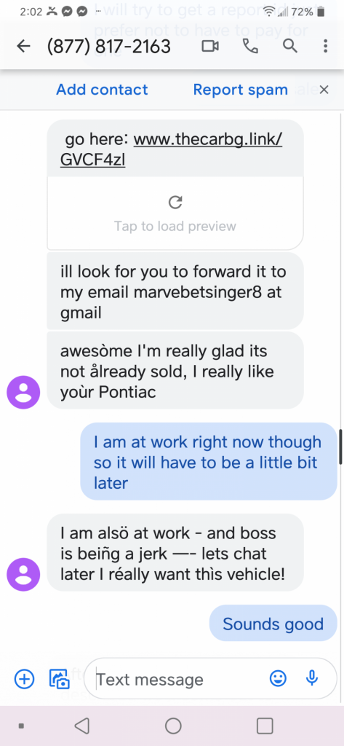Screen dimensions: 344x746
Task: Tap the reload preview icon
Action: (x=175, y=203)
